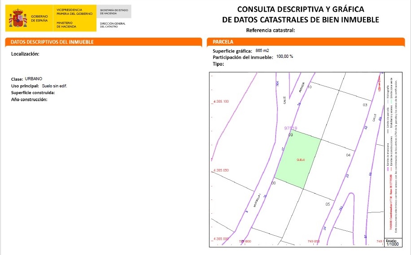Image resolution: width=411 pixels, height=255 pixels.
Task: Click 'MINISTERIO DE HACIENDA' in the header
Action: (66, 25)
